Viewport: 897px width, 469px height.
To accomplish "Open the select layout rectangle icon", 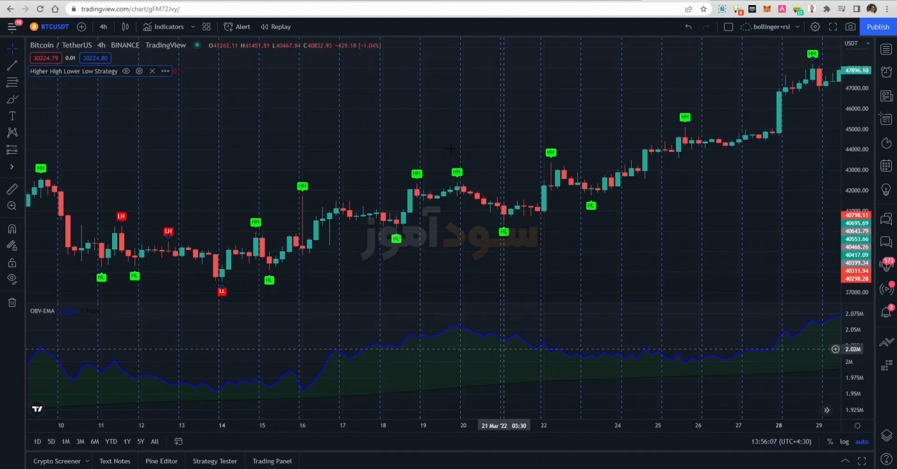I will coord(728,27).
